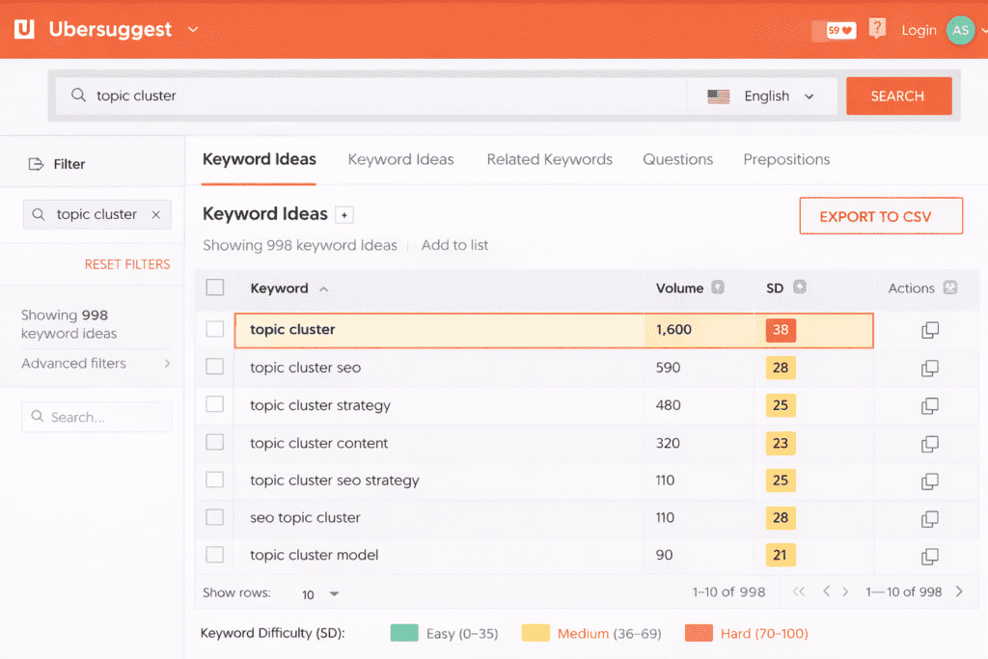Open the Questions tab
The height and width of the screenshot is (659, 988).
(x=677, y=159)
